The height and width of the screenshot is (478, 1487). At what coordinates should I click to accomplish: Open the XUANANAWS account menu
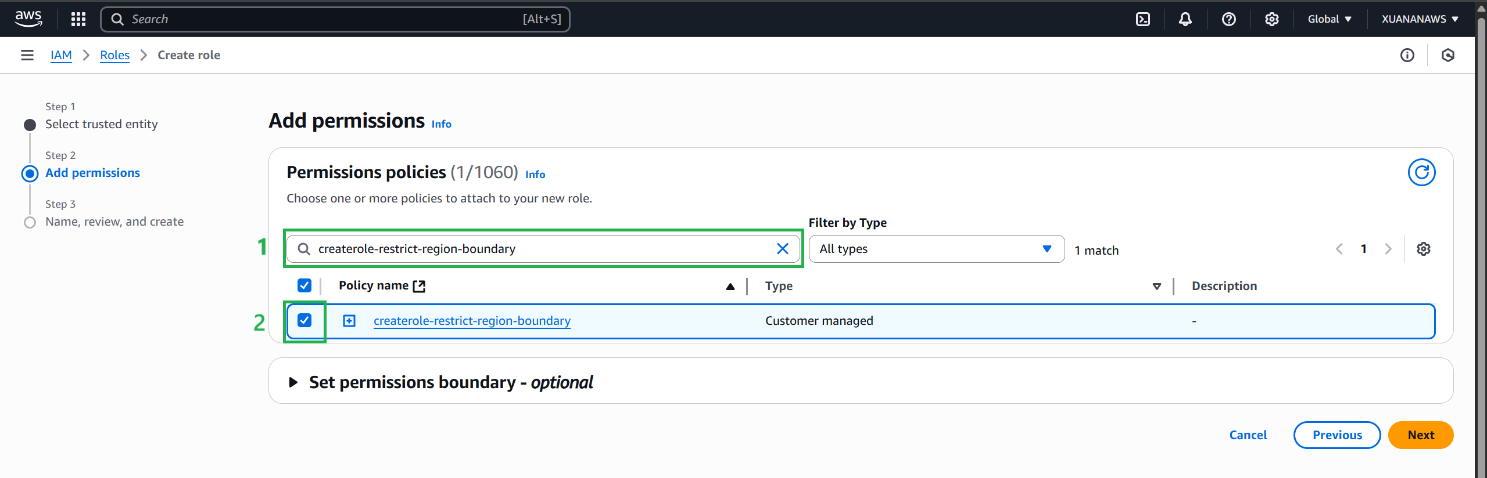click(x=1420, y=19)
